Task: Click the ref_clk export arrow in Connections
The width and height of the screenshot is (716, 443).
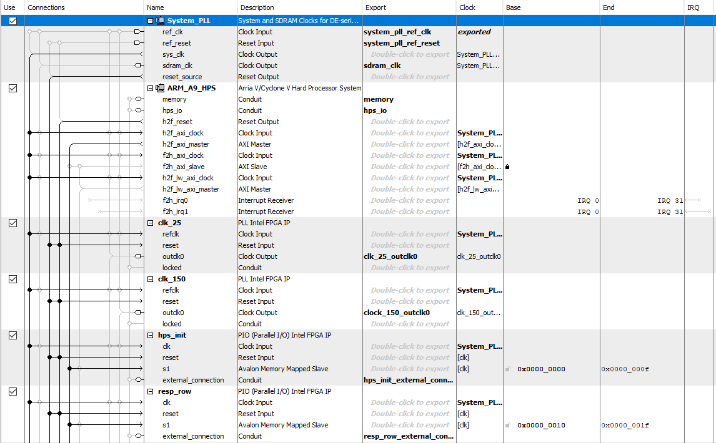Action: pyautogui.click(x=139, y=32)
